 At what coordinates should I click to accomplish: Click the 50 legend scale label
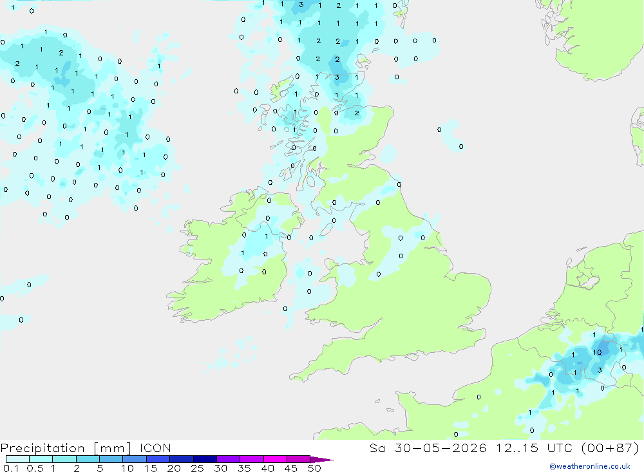tap(314, 468)
